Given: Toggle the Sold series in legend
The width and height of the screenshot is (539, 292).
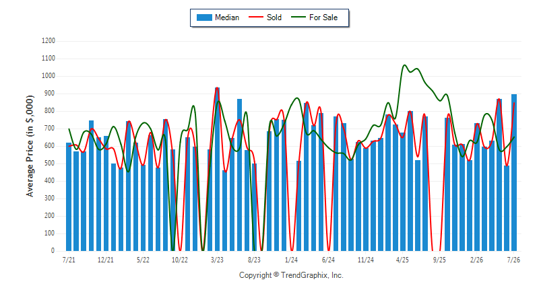Looking at the screenshot, I should pos(265,17).
